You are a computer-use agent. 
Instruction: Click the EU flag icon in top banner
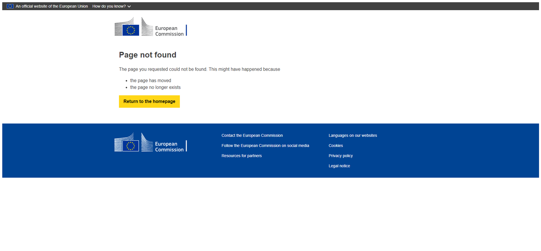click(10, 6)
